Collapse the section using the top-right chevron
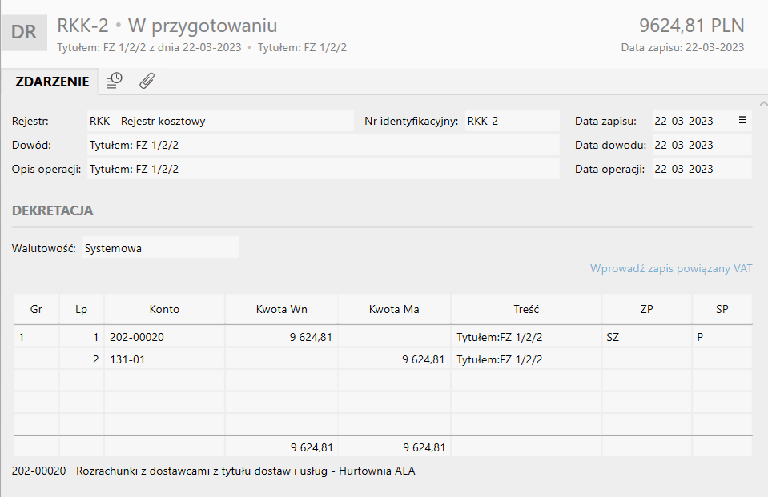768x497 pixels. pyautogui.click(x=763, y=104)
